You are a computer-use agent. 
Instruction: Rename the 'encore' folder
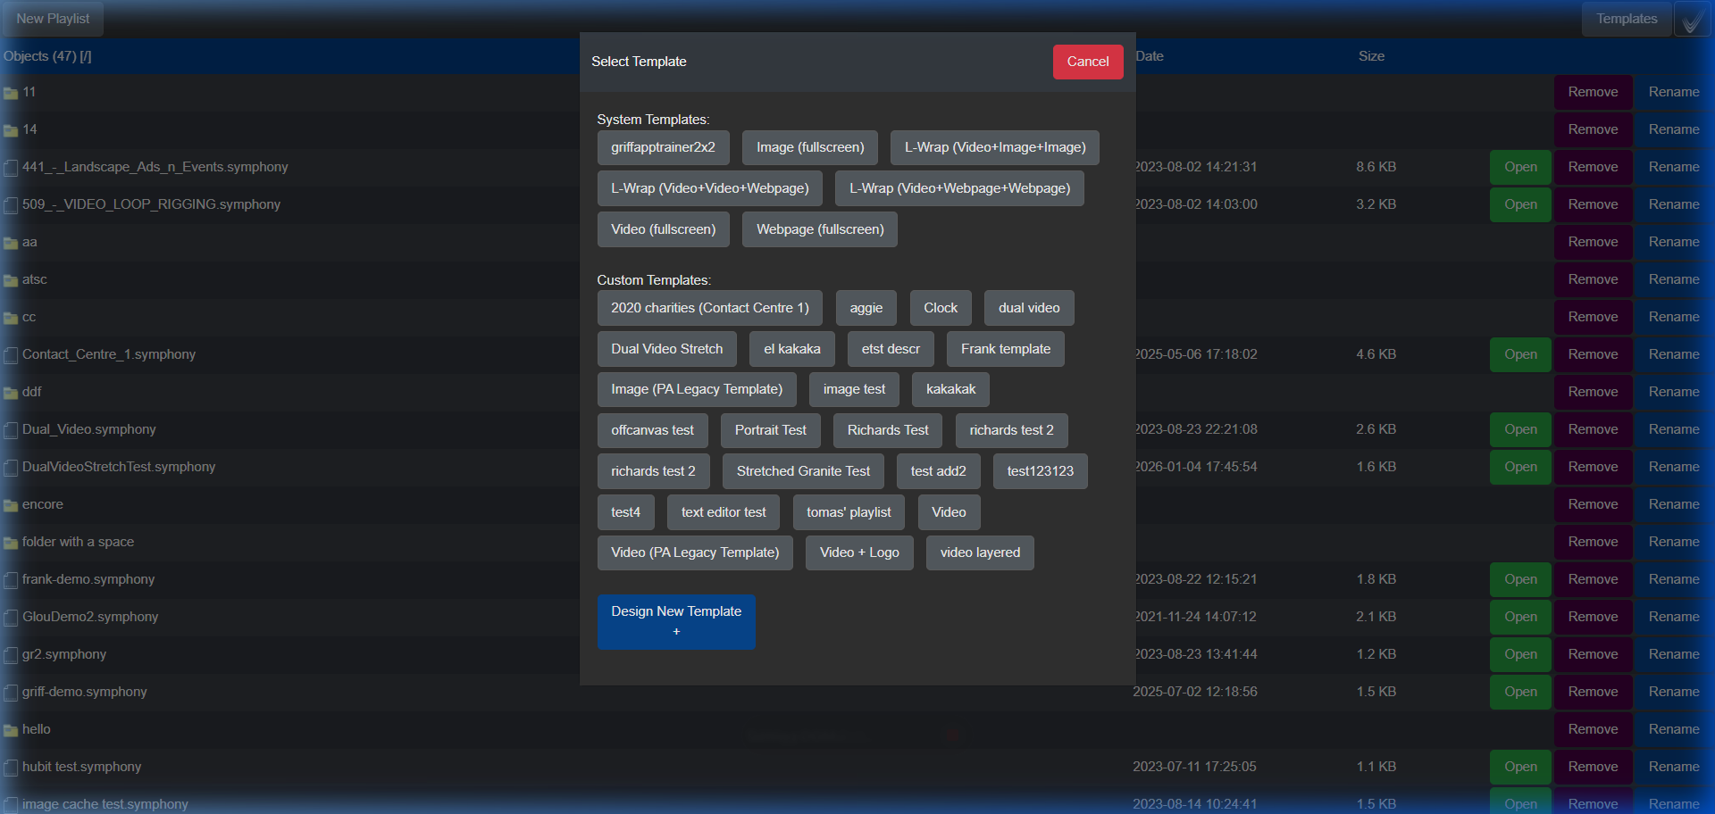pyautogui.click(x=1674, y=504)
